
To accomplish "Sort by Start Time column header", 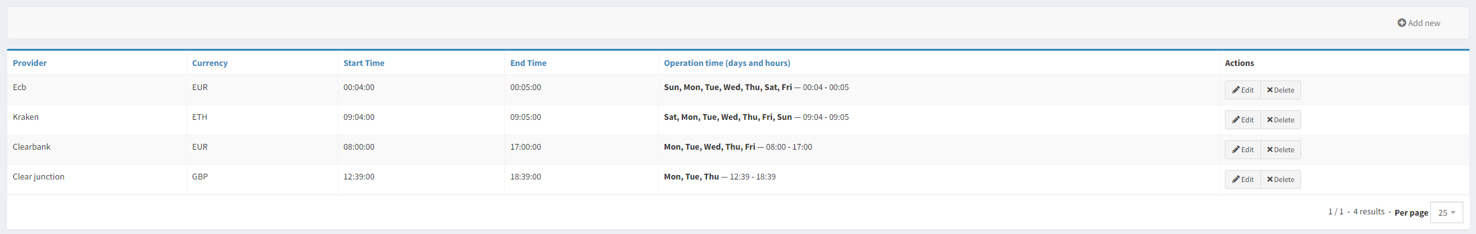I will pyautogui.click(x=364, y=63).
